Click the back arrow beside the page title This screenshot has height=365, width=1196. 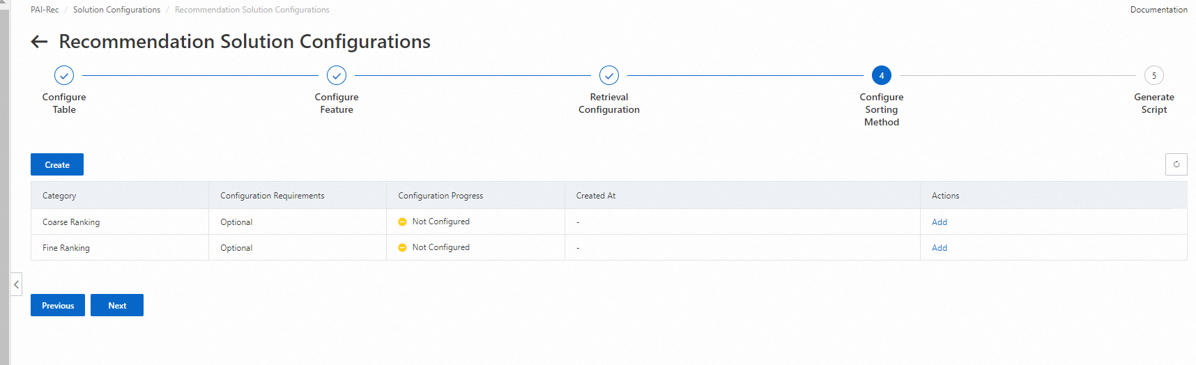pos(39,42)
